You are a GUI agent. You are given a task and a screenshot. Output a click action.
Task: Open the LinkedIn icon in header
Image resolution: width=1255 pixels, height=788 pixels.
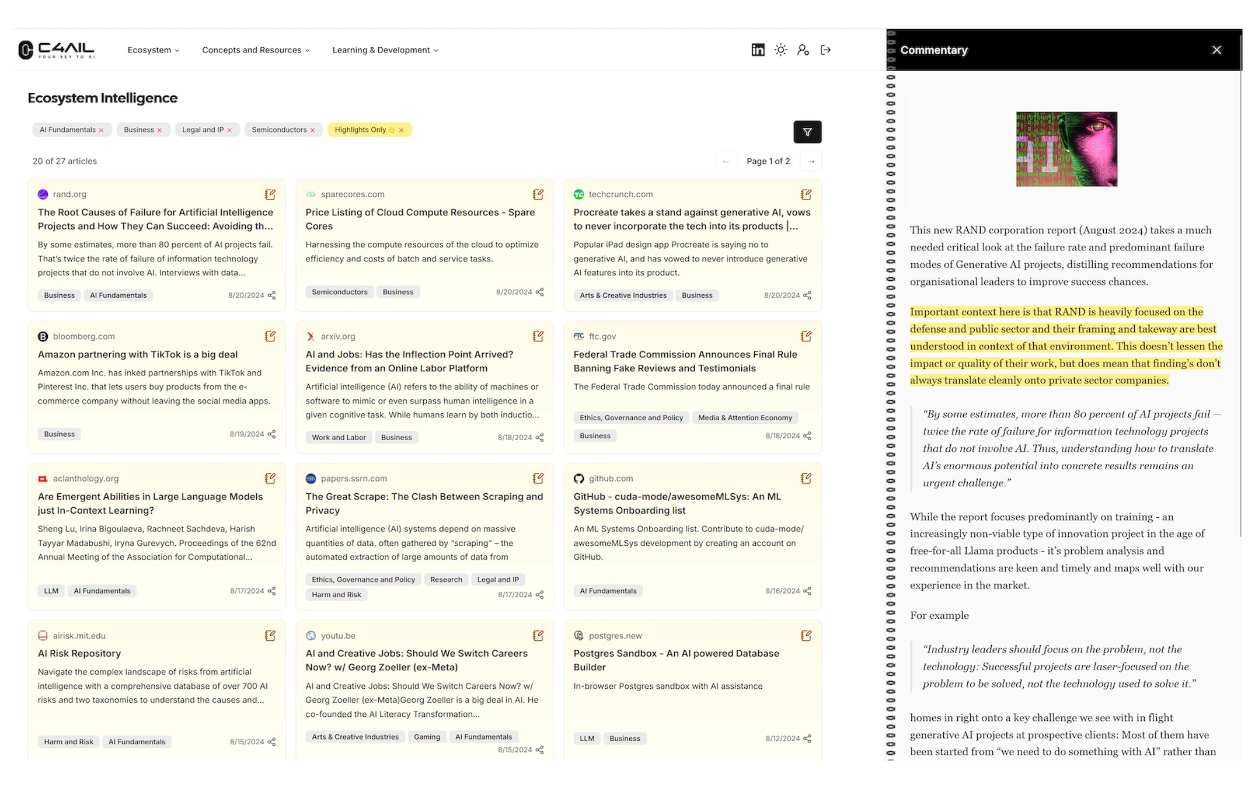coord(758,50)
